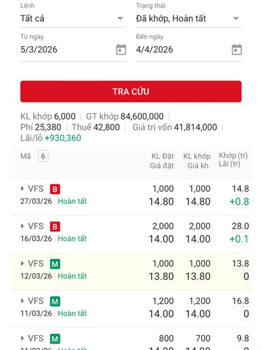Click the +0.8 profit value link

click(x=239, y=202)
